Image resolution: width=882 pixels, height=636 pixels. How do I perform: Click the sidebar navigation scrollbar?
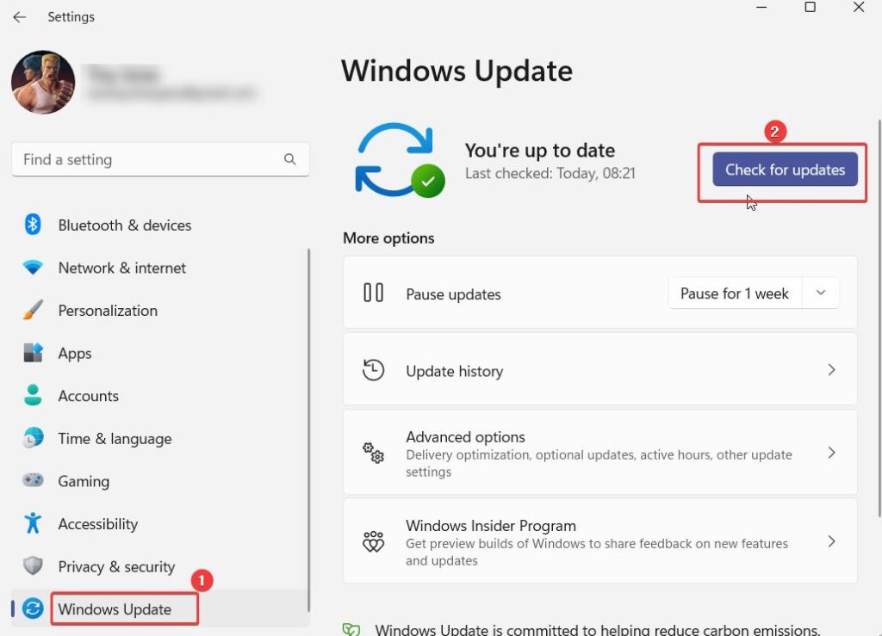[x=308, y=430]
